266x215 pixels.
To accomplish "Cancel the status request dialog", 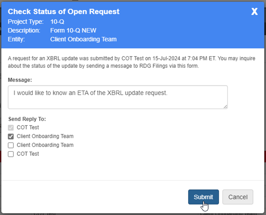I will 238,197.
